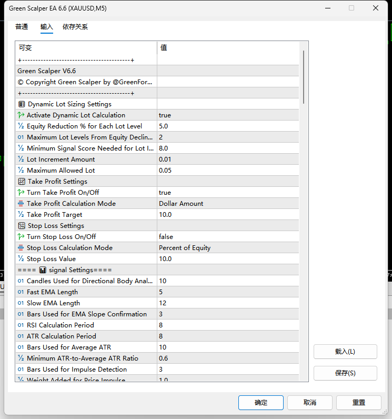392x419 pixels.
Task: Edit the Slow EMA Length value 12
Action: click(228, 303)
